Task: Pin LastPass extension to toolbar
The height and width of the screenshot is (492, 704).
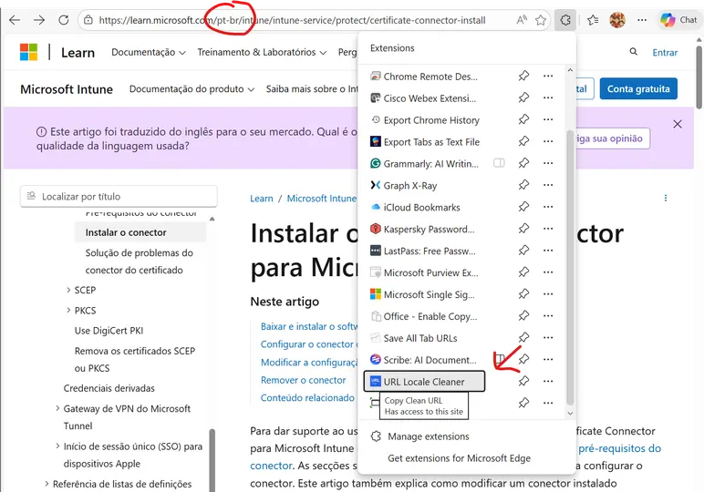Action: pos(523,251)
